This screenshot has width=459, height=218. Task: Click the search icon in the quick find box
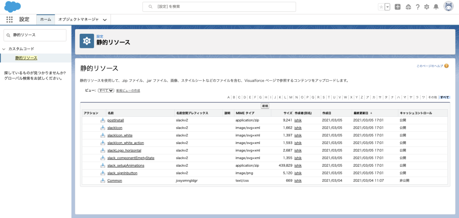(x=8, y=35)
